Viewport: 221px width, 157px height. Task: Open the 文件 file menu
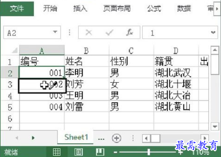pyautogui.click(x=17, y=9)
